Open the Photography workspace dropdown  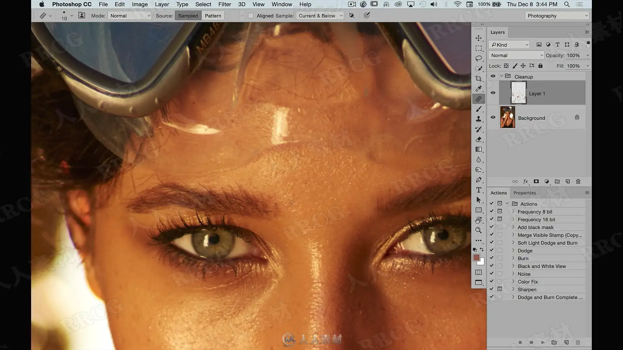pos(557,16)
